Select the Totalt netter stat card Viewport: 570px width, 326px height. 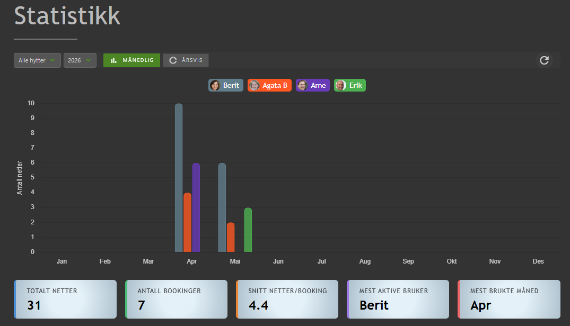pos(65,299)
